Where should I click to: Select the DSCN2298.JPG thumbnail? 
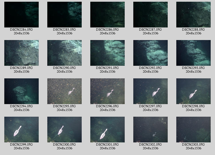pyautogui.click(x=193, y=91)
